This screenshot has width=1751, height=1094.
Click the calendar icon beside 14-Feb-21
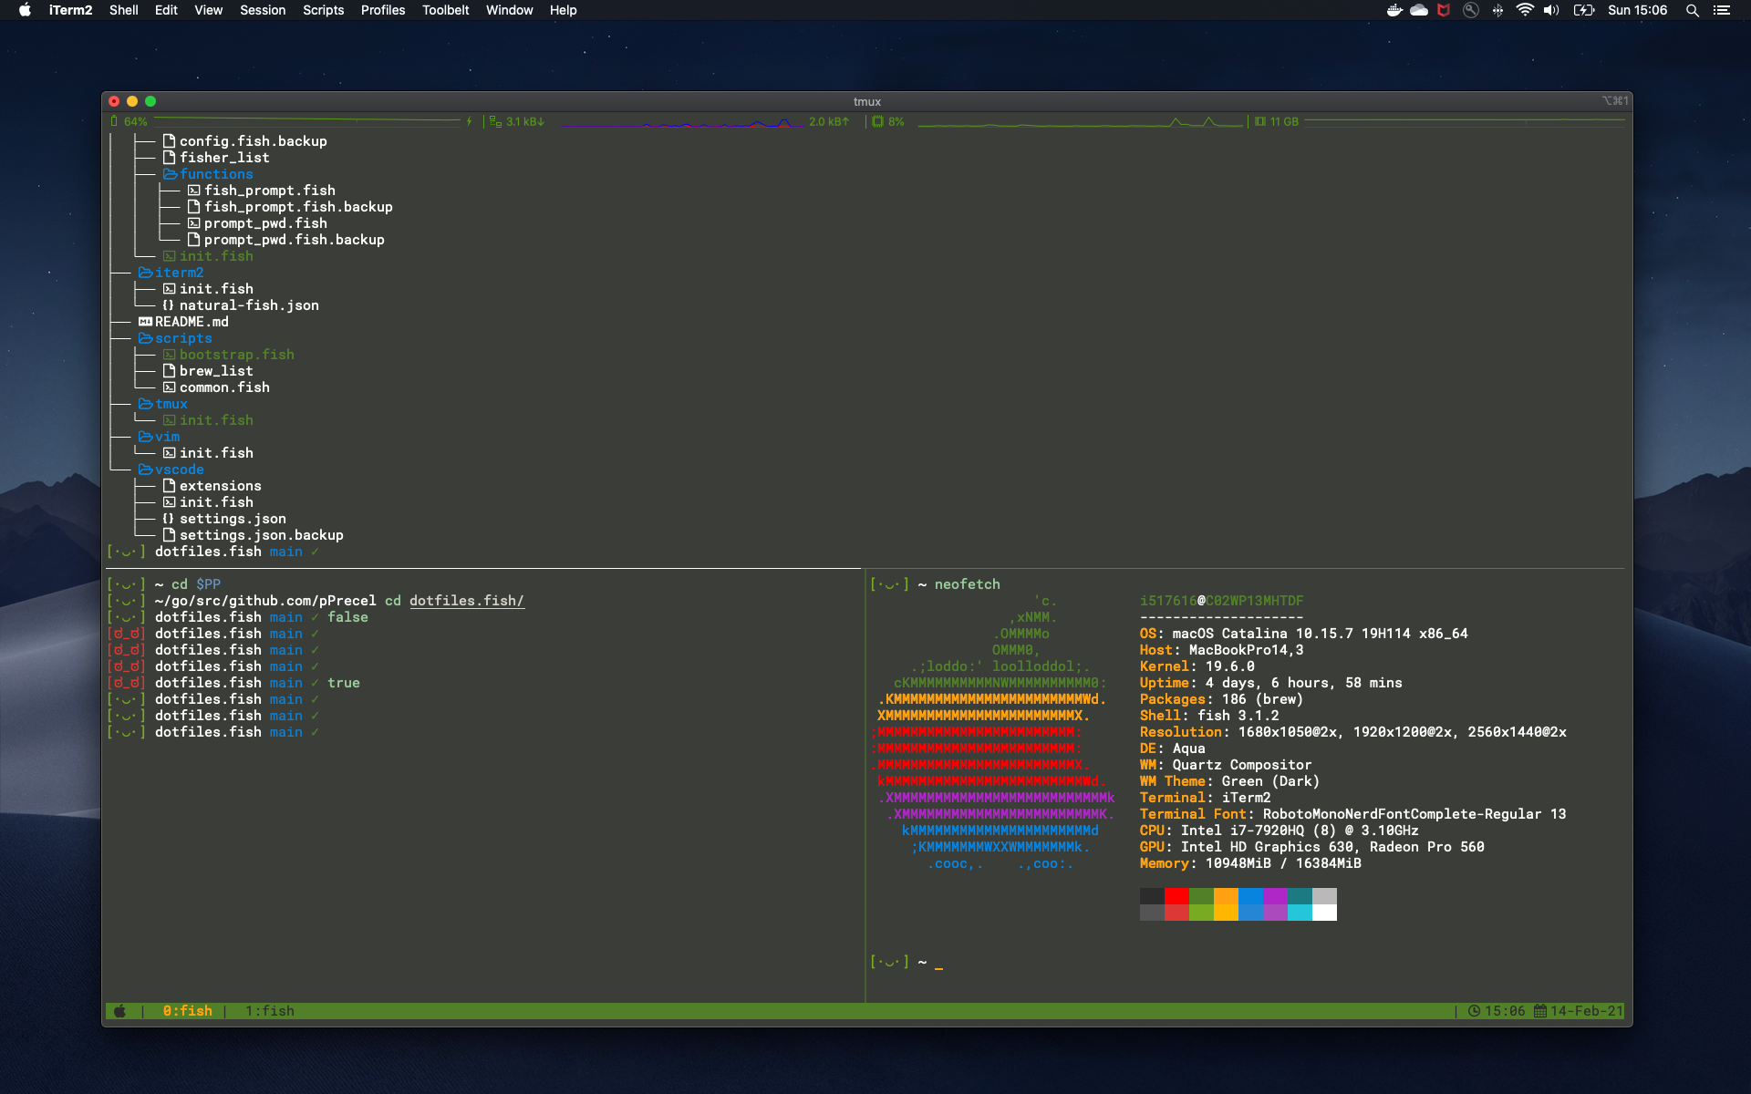coord(1539,1011)
